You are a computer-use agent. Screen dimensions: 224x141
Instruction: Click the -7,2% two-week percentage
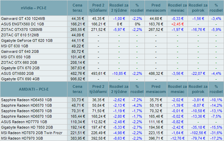(x=137, y=100)
